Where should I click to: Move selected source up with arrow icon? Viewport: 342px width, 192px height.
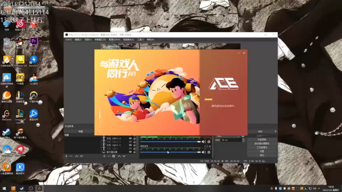click(x=119, y=156)
